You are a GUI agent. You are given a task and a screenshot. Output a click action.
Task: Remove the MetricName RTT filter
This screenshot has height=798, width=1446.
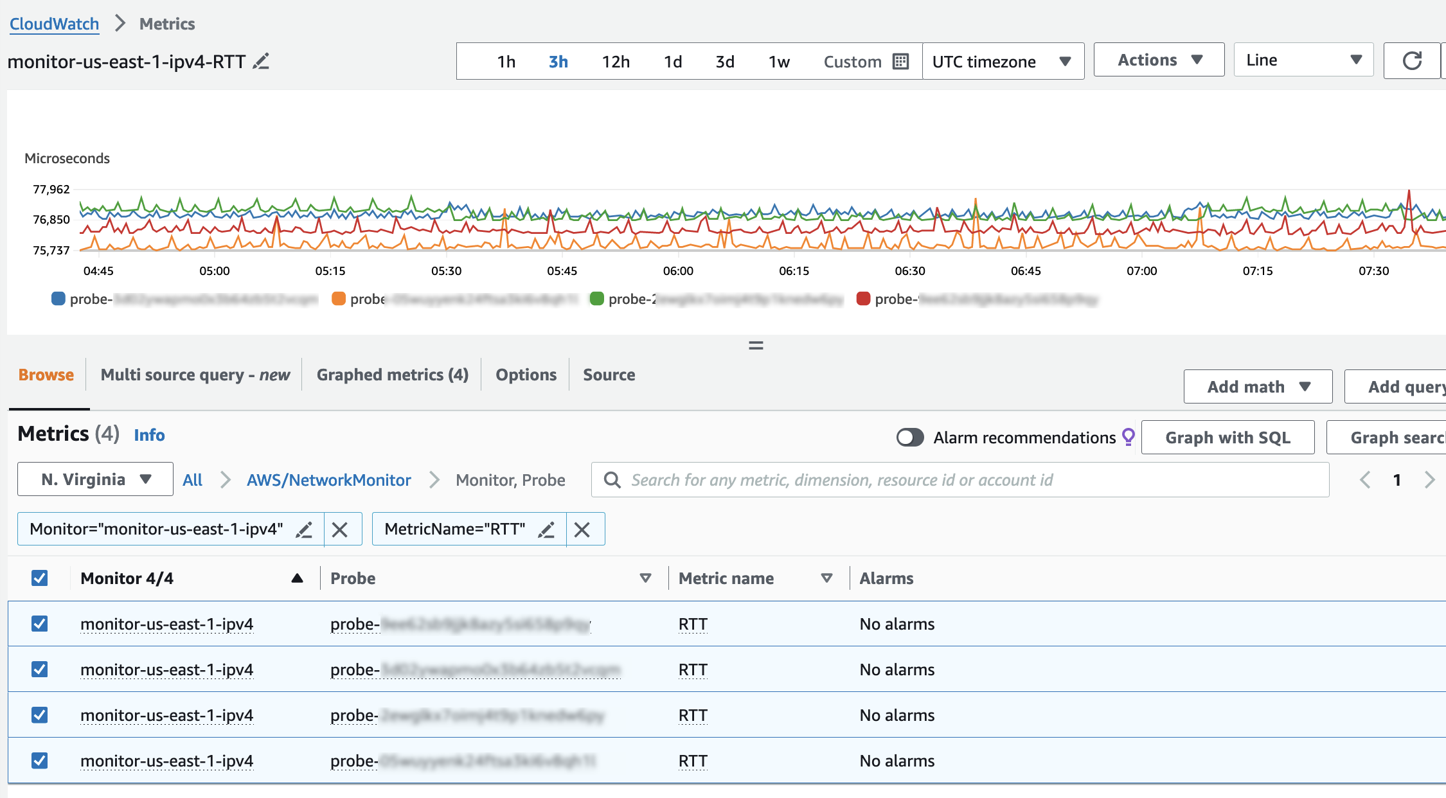(x=582, y=529)
